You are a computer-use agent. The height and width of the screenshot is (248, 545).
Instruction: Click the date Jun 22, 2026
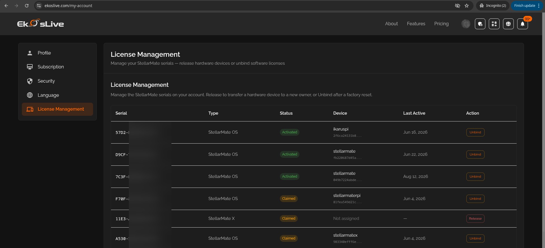(415, 154)
